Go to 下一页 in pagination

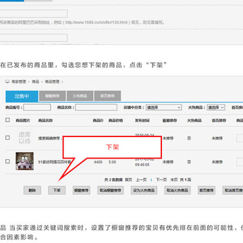(x=161, y=180)
